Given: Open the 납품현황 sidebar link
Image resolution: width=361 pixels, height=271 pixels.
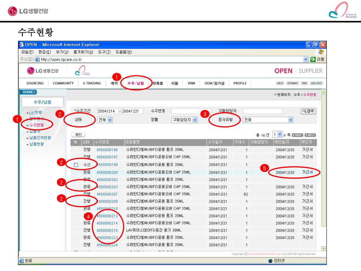Looking at the screenshot, I should [x=37, y=144].
